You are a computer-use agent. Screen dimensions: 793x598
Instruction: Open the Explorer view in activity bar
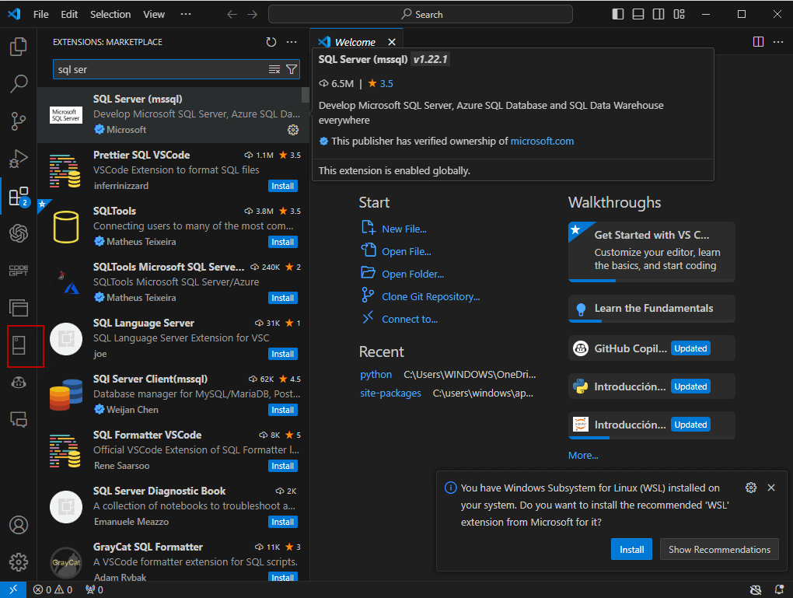pyautogui.click(x=18, y=47)
